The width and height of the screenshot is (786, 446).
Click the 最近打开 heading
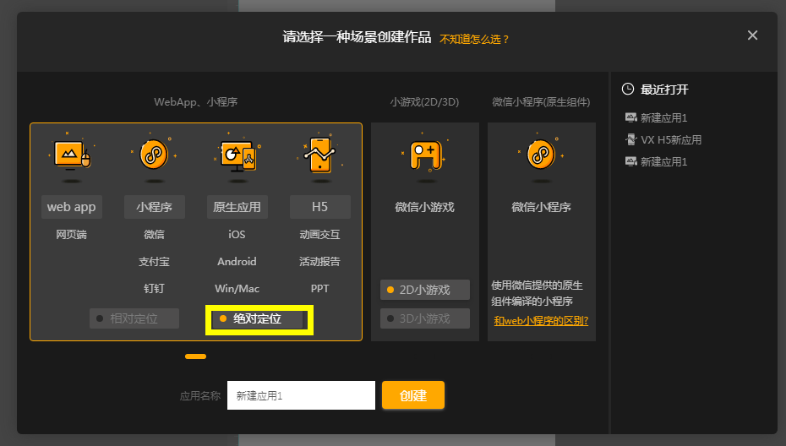click(x=664, y=90)
